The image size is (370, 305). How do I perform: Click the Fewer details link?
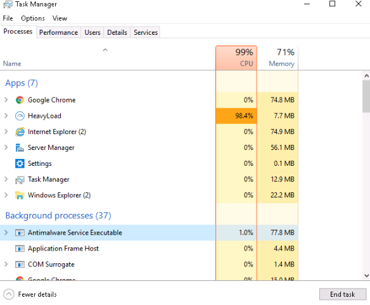pyautogui.click(x=37, y=294)
